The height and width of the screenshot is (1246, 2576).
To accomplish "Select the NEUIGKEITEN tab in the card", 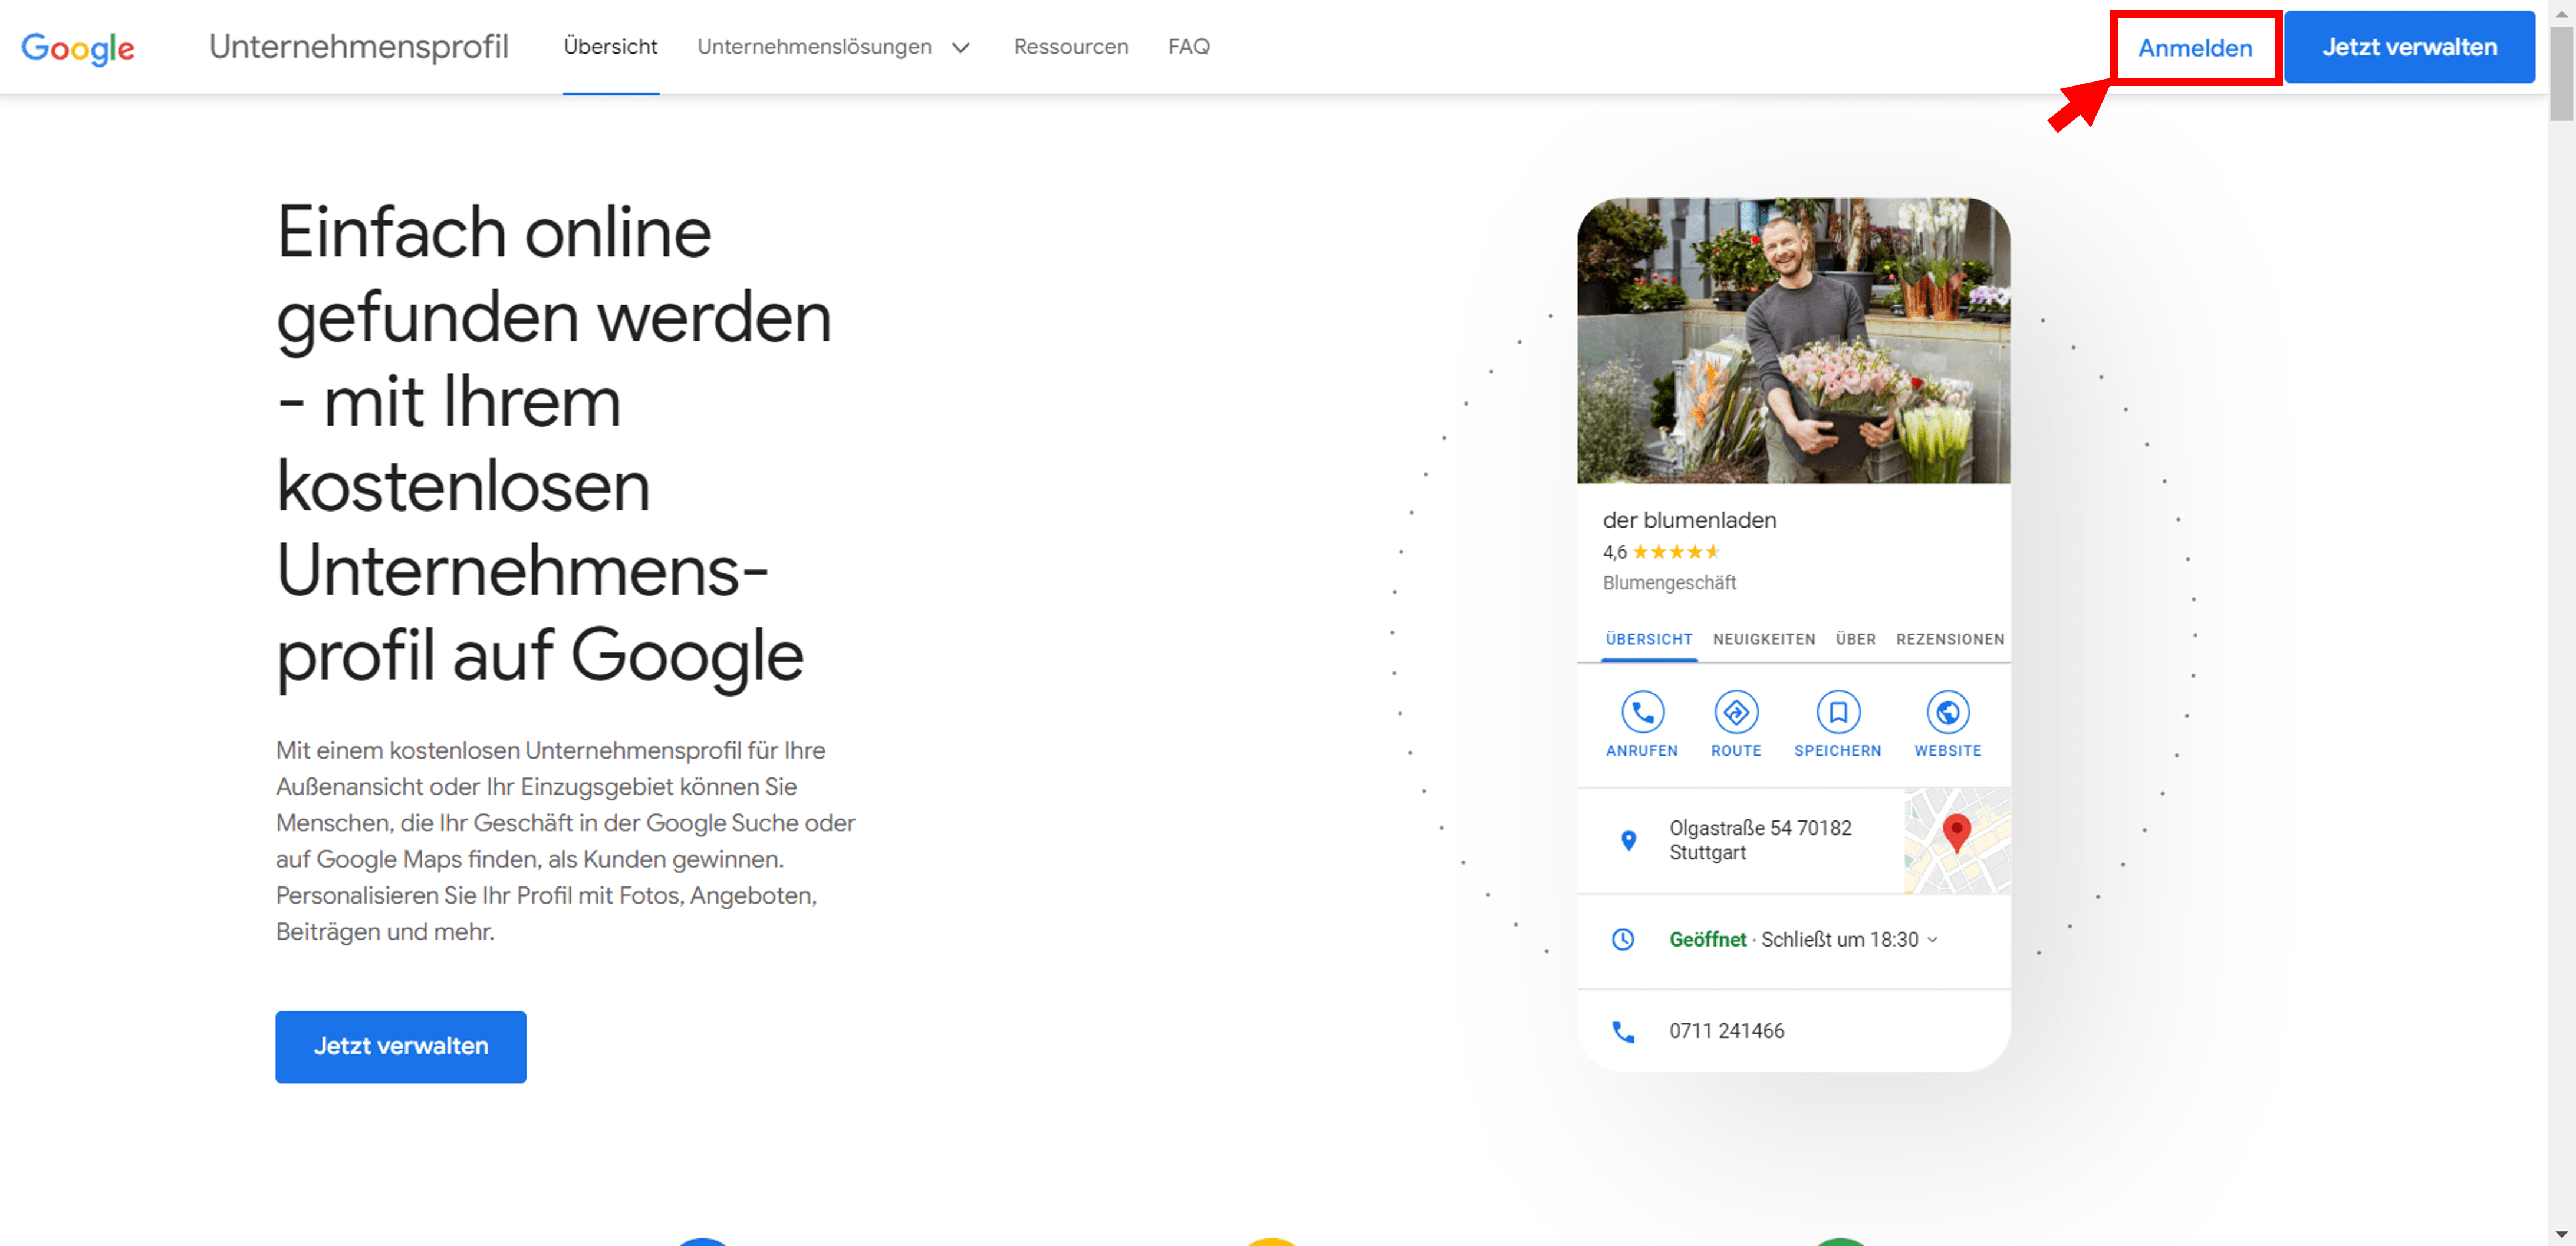I will point(1763,639).
